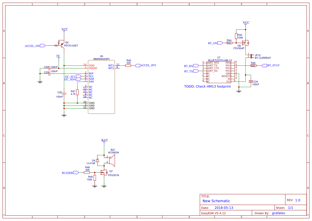Click the ACCEL_INT net port flag

click(137, 65)
